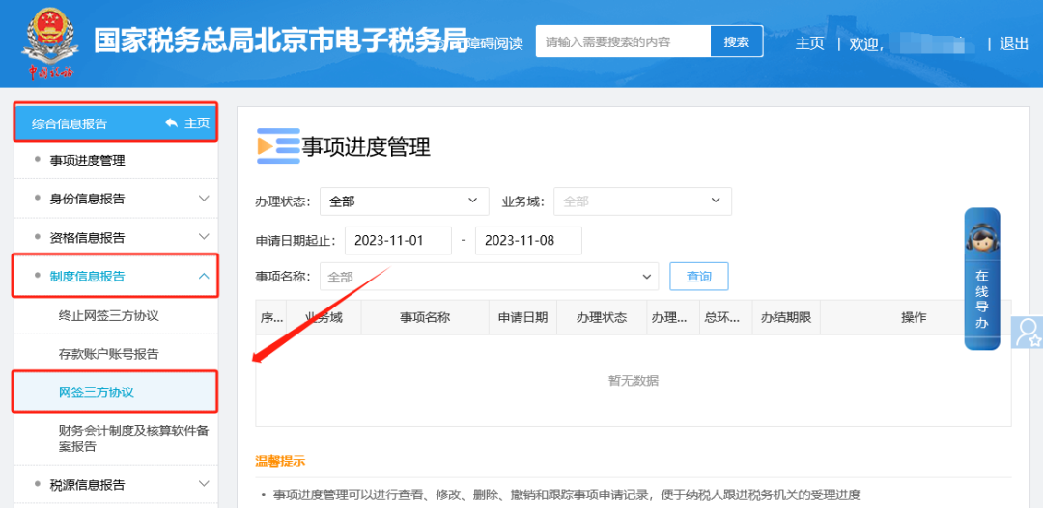Open 终止网签三方协议 submenu item
This screenshot has height=508, width=1043.
(x=109, y=315)
